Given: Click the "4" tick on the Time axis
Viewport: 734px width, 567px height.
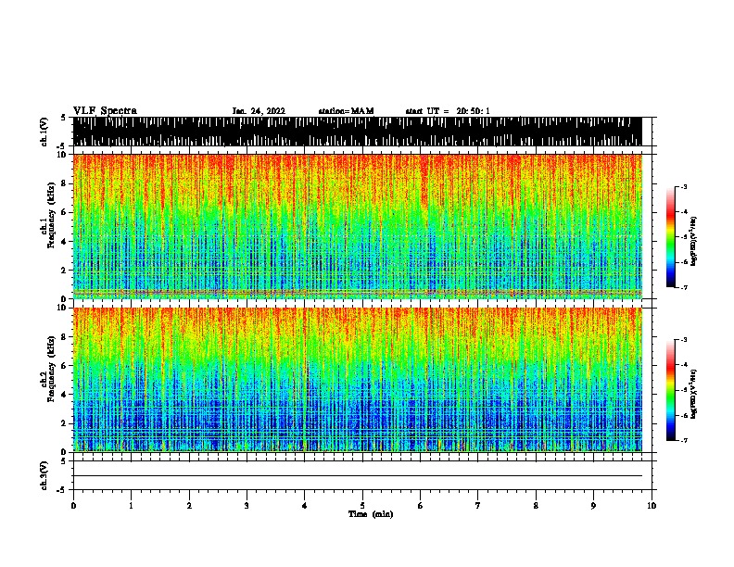Looking at the screenshot, I should coord(305,506).
